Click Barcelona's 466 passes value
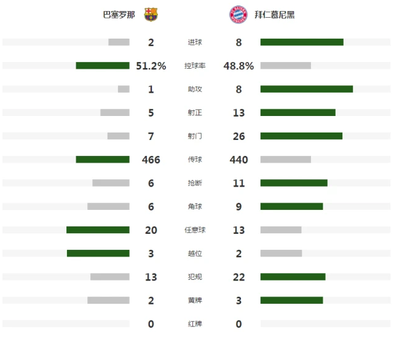Viewport: 402px width, 340px height. 151,160
